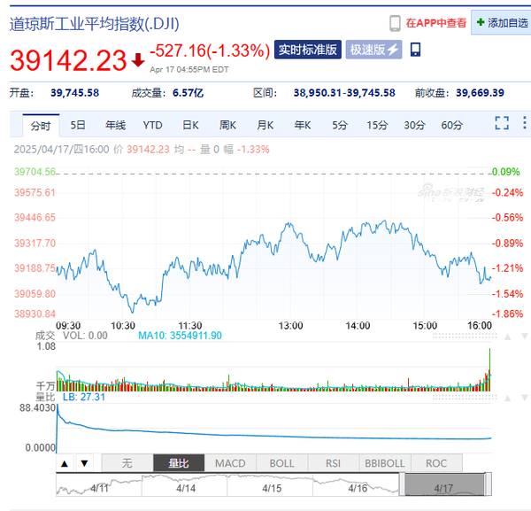Click the change value -527.16(-1.33%)
Image resolution: width=531 pixels, height=511 pixels.
(x=210, y=50)
